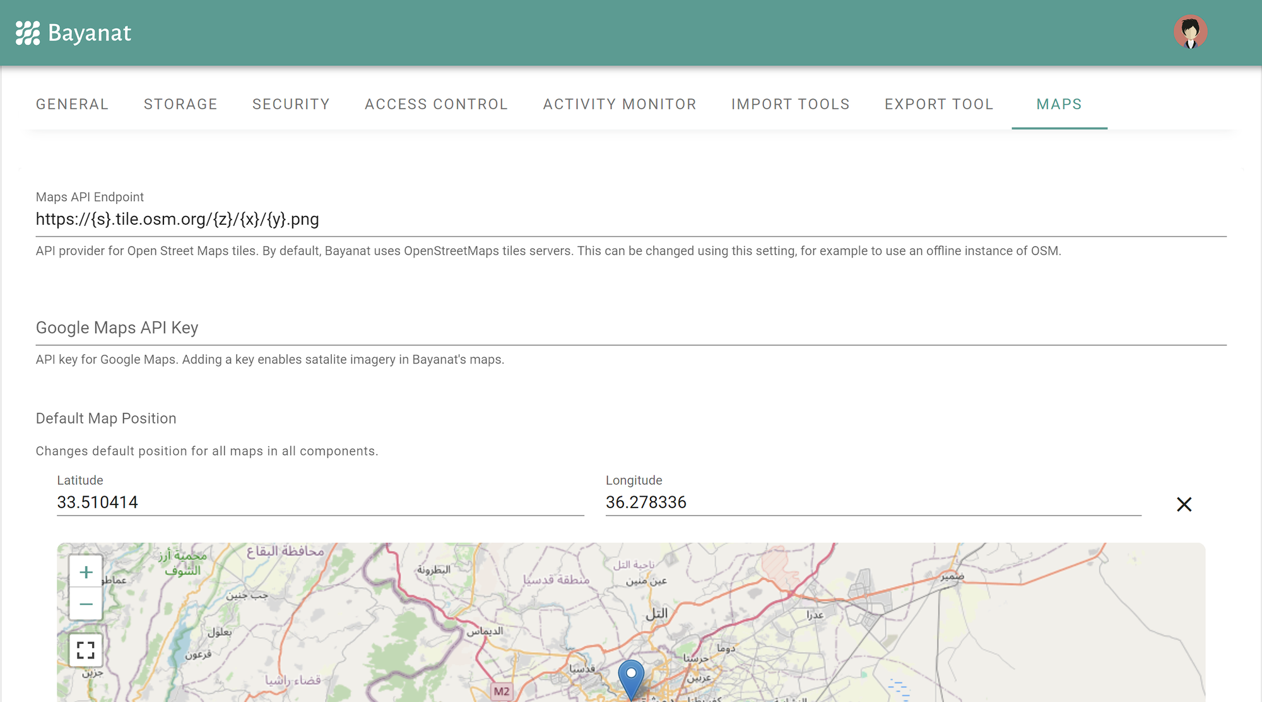Open the Import Tools tab
This screenshot has height=702, width=1262.
(x=790, y=104)
